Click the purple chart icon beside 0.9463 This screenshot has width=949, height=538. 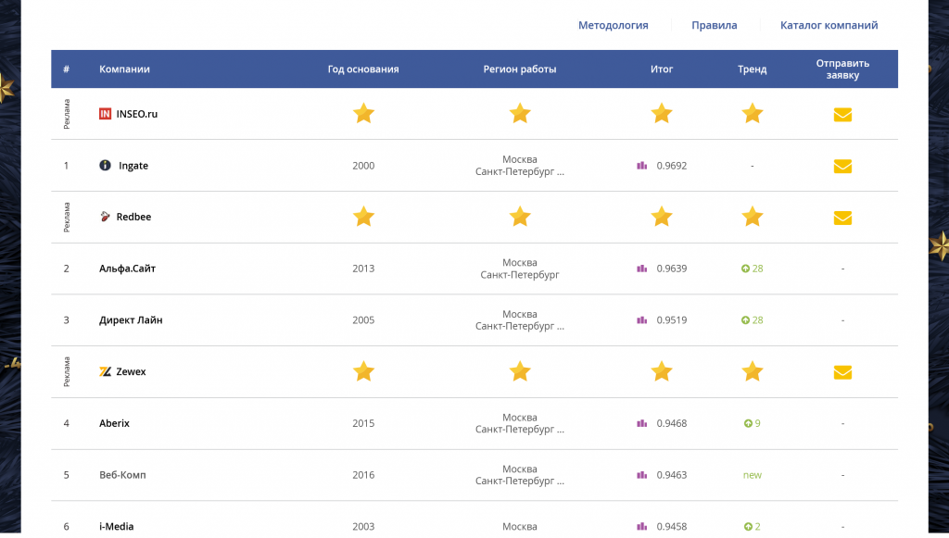point(642,474)
